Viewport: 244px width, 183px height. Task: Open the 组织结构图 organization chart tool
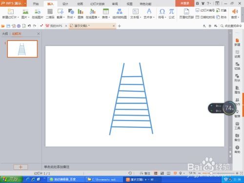pyautogui.click(x=120, y=13)
